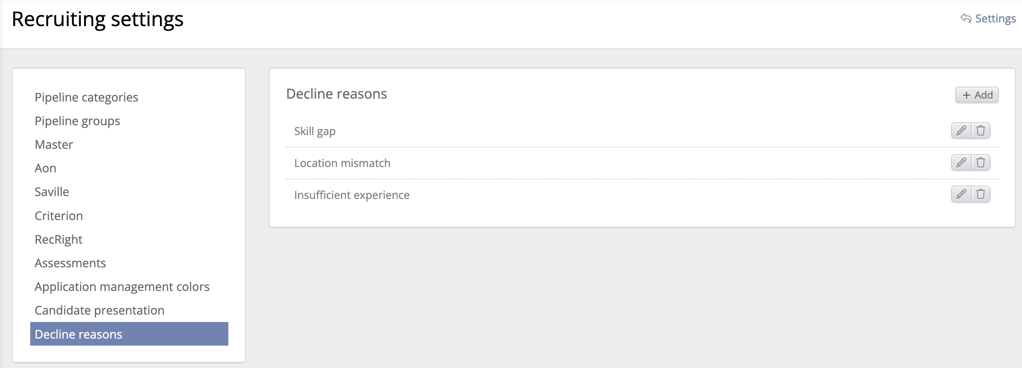Image resolution: width=1022 pixels, height=368 pixels.
Task: Select the highlighted Decline reasons item
Action: [x=129, y=334]
